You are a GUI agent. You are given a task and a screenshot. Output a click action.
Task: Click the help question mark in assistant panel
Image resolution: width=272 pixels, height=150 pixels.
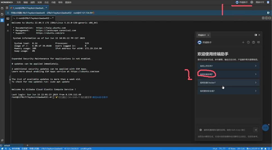click(x=253, y=42)
